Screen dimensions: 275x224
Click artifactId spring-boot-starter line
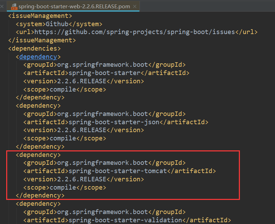point(106,73)
